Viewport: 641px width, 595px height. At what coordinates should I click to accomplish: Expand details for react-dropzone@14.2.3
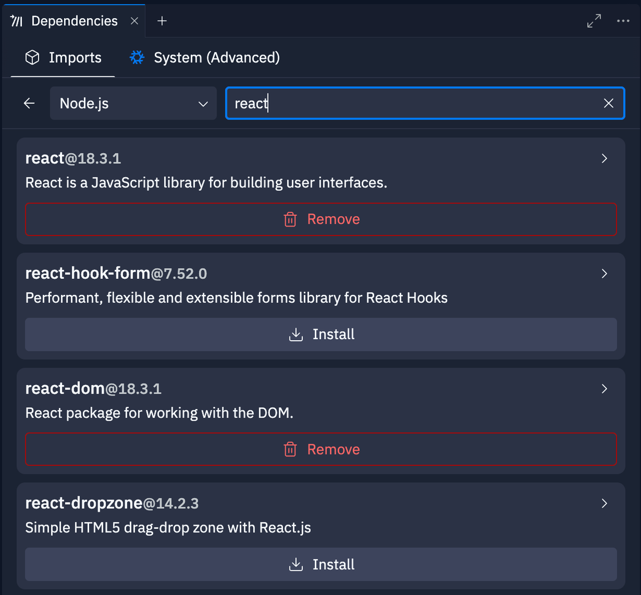point(604,503)
